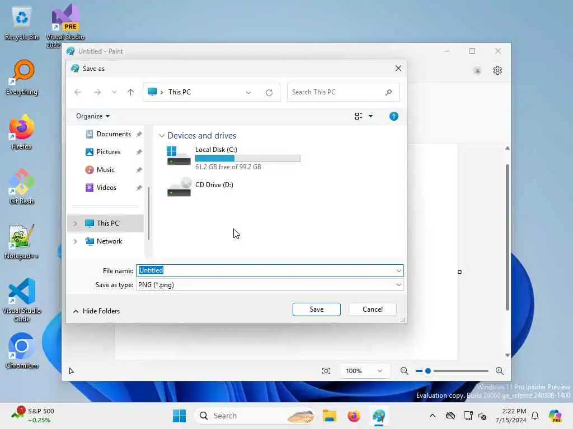The width and height of the screenshot is (573, 429).
Task: Close the Save as dialog
Action: pyautogui.click(x=398, y=68)
